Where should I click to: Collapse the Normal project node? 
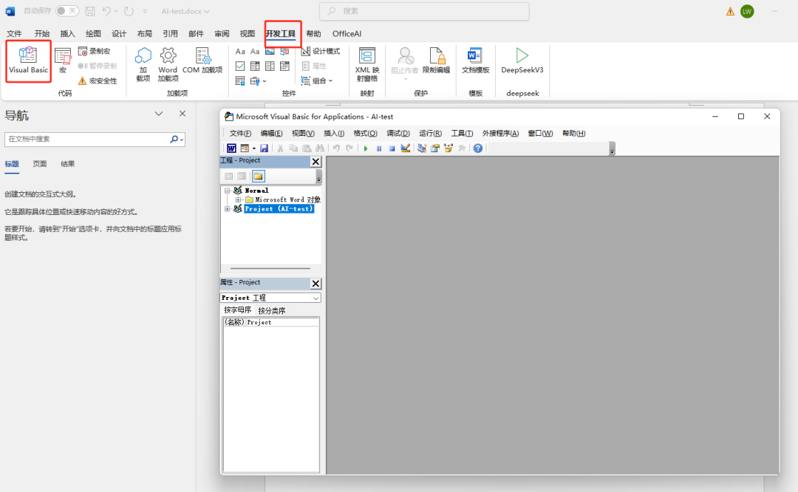point(228,191)
